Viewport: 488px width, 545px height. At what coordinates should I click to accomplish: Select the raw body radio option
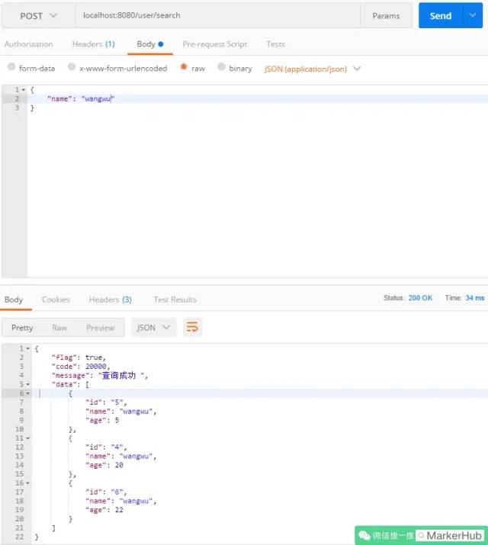pos(184,67)
